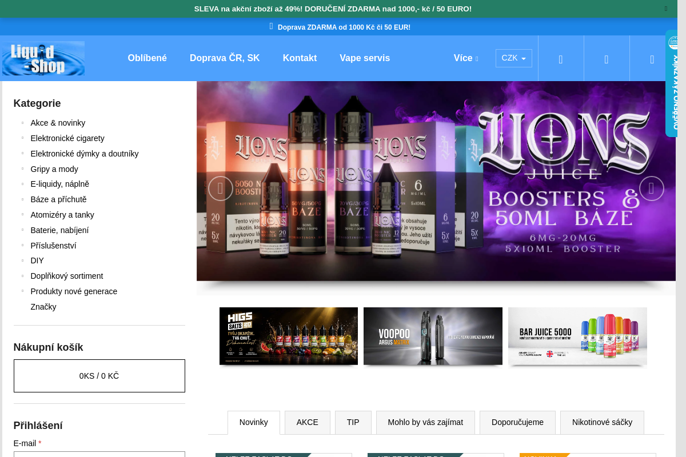Open Elektronické cigarety category
Screen dimensions: 686x457
point(67,138)
